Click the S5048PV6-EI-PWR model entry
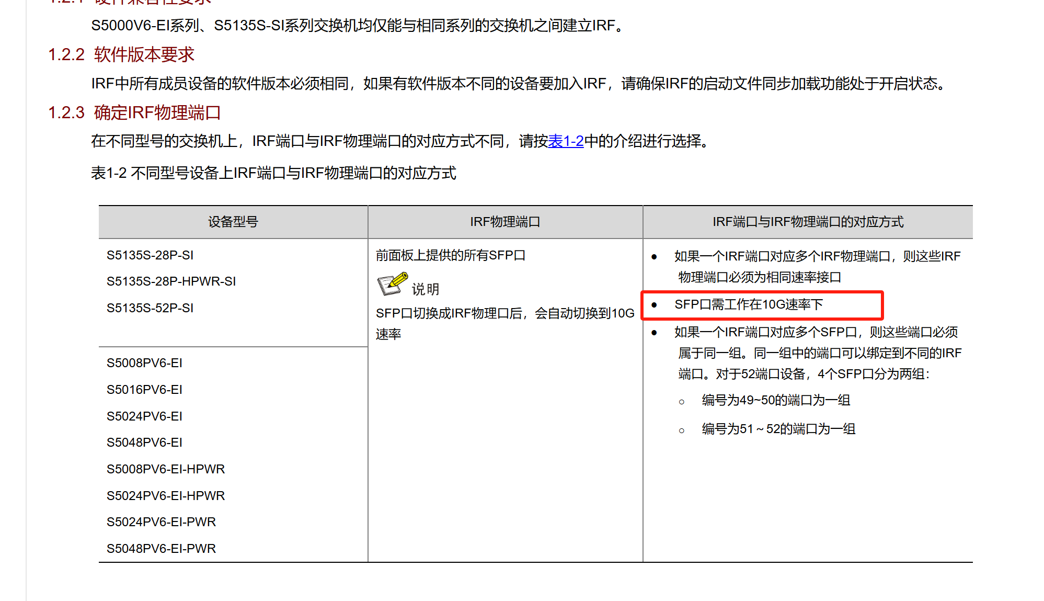The height and width of the screenshot is (601, 1044). [x=161, y=549]
